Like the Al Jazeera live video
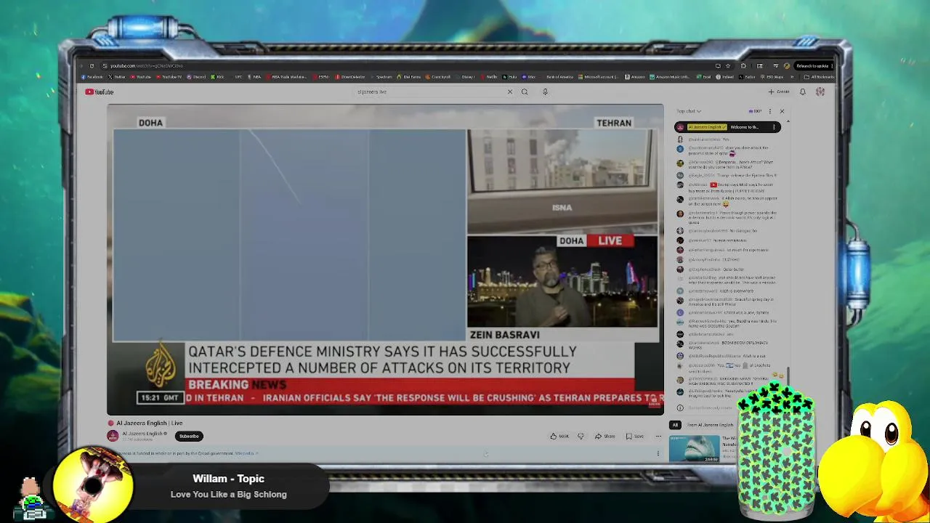The image size is (930, 523). (x=559, y=436)
